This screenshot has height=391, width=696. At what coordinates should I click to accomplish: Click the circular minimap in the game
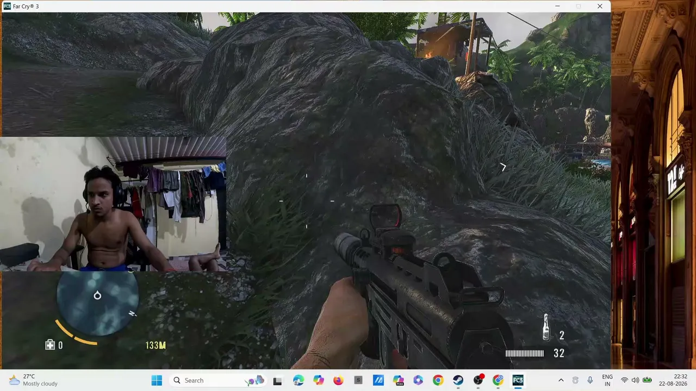click(x=98, y=303)
